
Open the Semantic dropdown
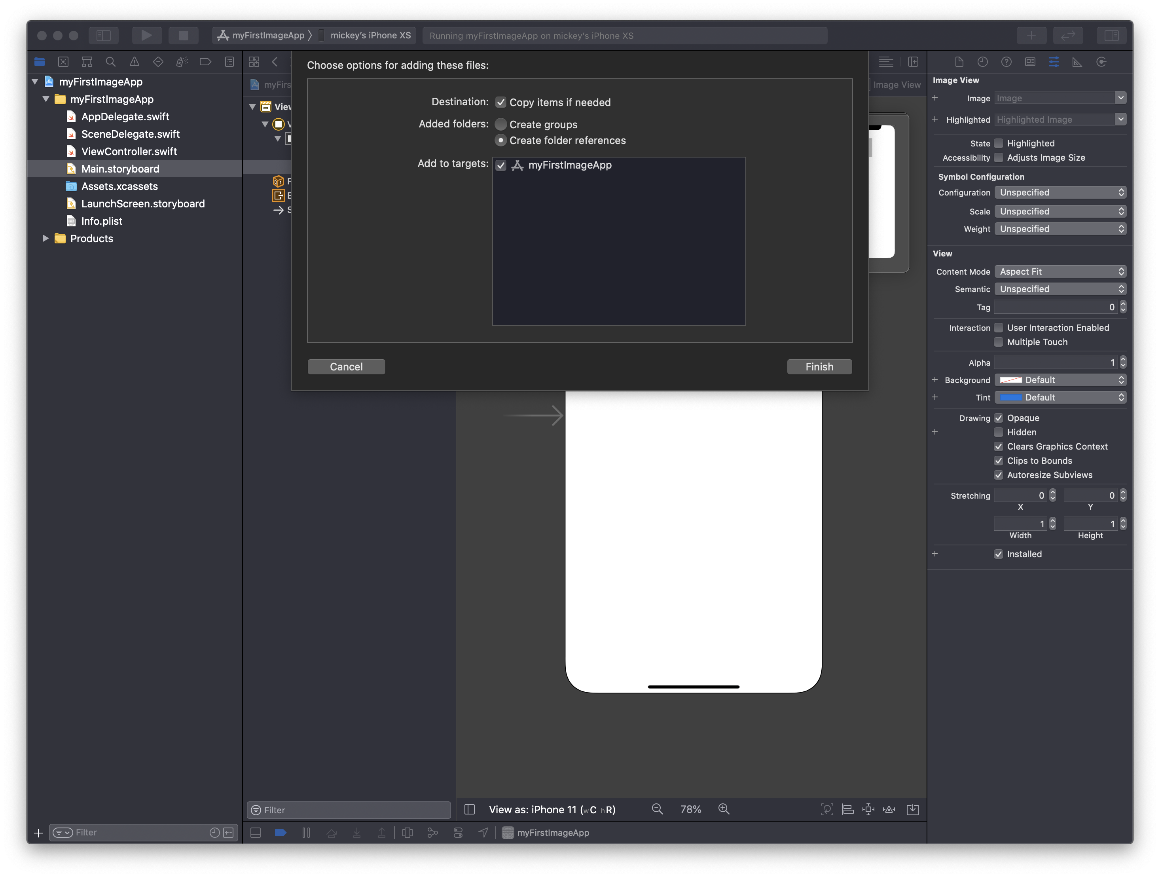click(x=1060, y=289)
